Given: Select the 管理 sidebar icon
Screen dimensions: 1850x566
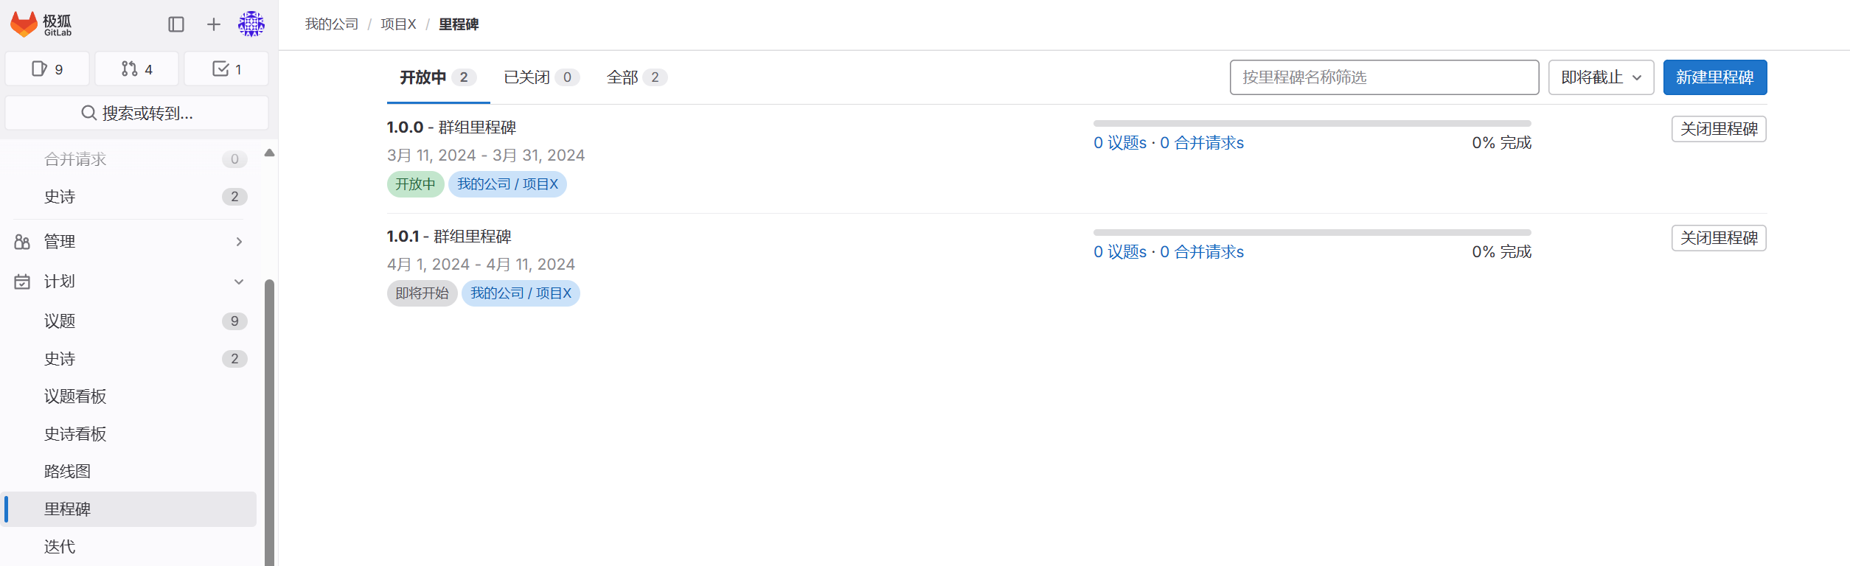Looking at the screenshot, I should 21,241.
